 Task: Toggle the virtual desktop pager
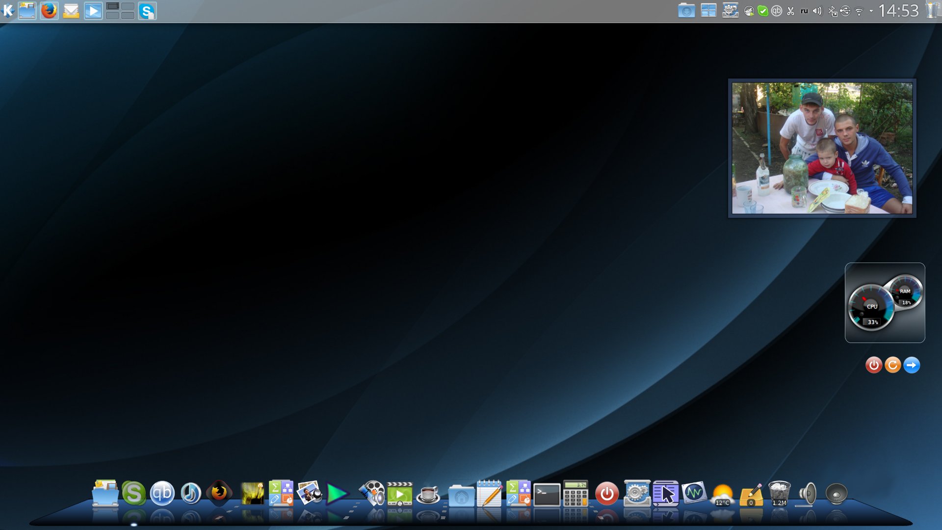(120, 10)
